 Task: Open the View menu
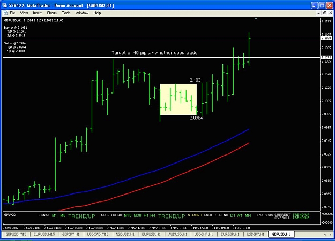24,13
